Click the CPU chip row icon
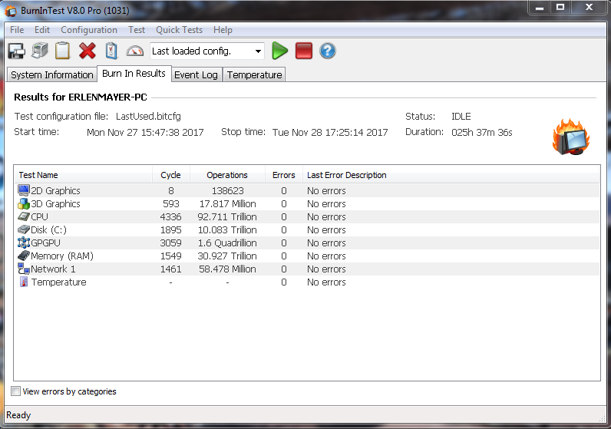This screenshot has width=611, height=429. (24, 216)
